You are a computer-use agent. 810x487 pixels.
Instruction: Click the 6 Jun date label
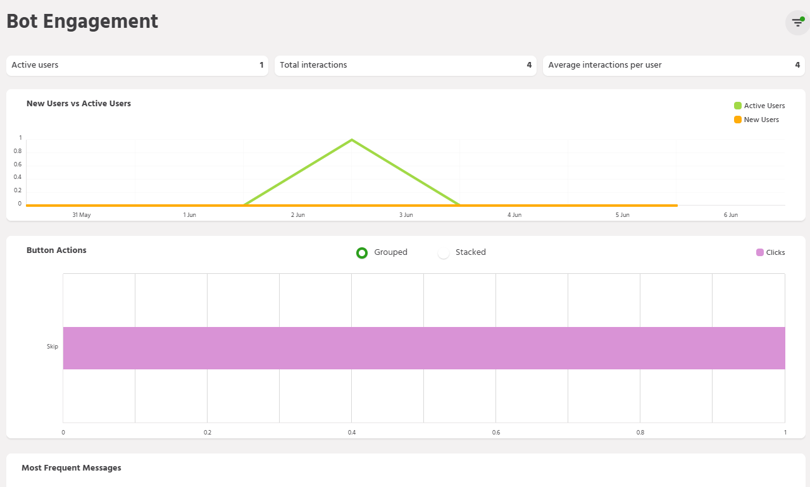[731, 215]
